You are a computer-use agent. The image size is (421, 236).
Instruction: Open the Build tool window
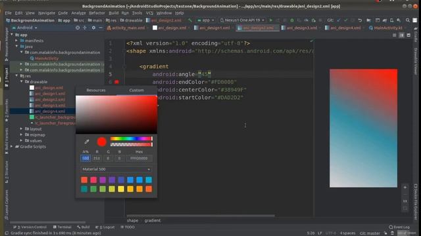pos(84,227)
